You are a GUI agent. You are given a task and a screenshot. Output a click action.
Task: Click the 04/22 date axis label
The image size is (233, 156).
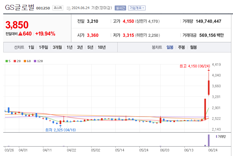[x=71, y=150]
